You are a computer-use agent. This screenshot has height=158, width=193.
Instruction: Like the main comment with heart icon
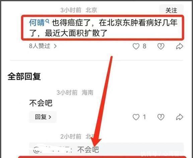[x=136, y=46]
